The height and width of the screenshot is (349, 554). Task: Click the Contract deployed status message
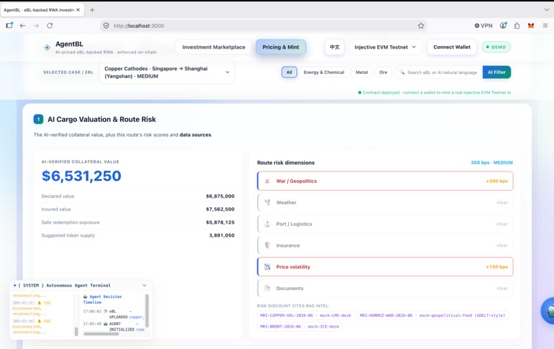[434, 93]
